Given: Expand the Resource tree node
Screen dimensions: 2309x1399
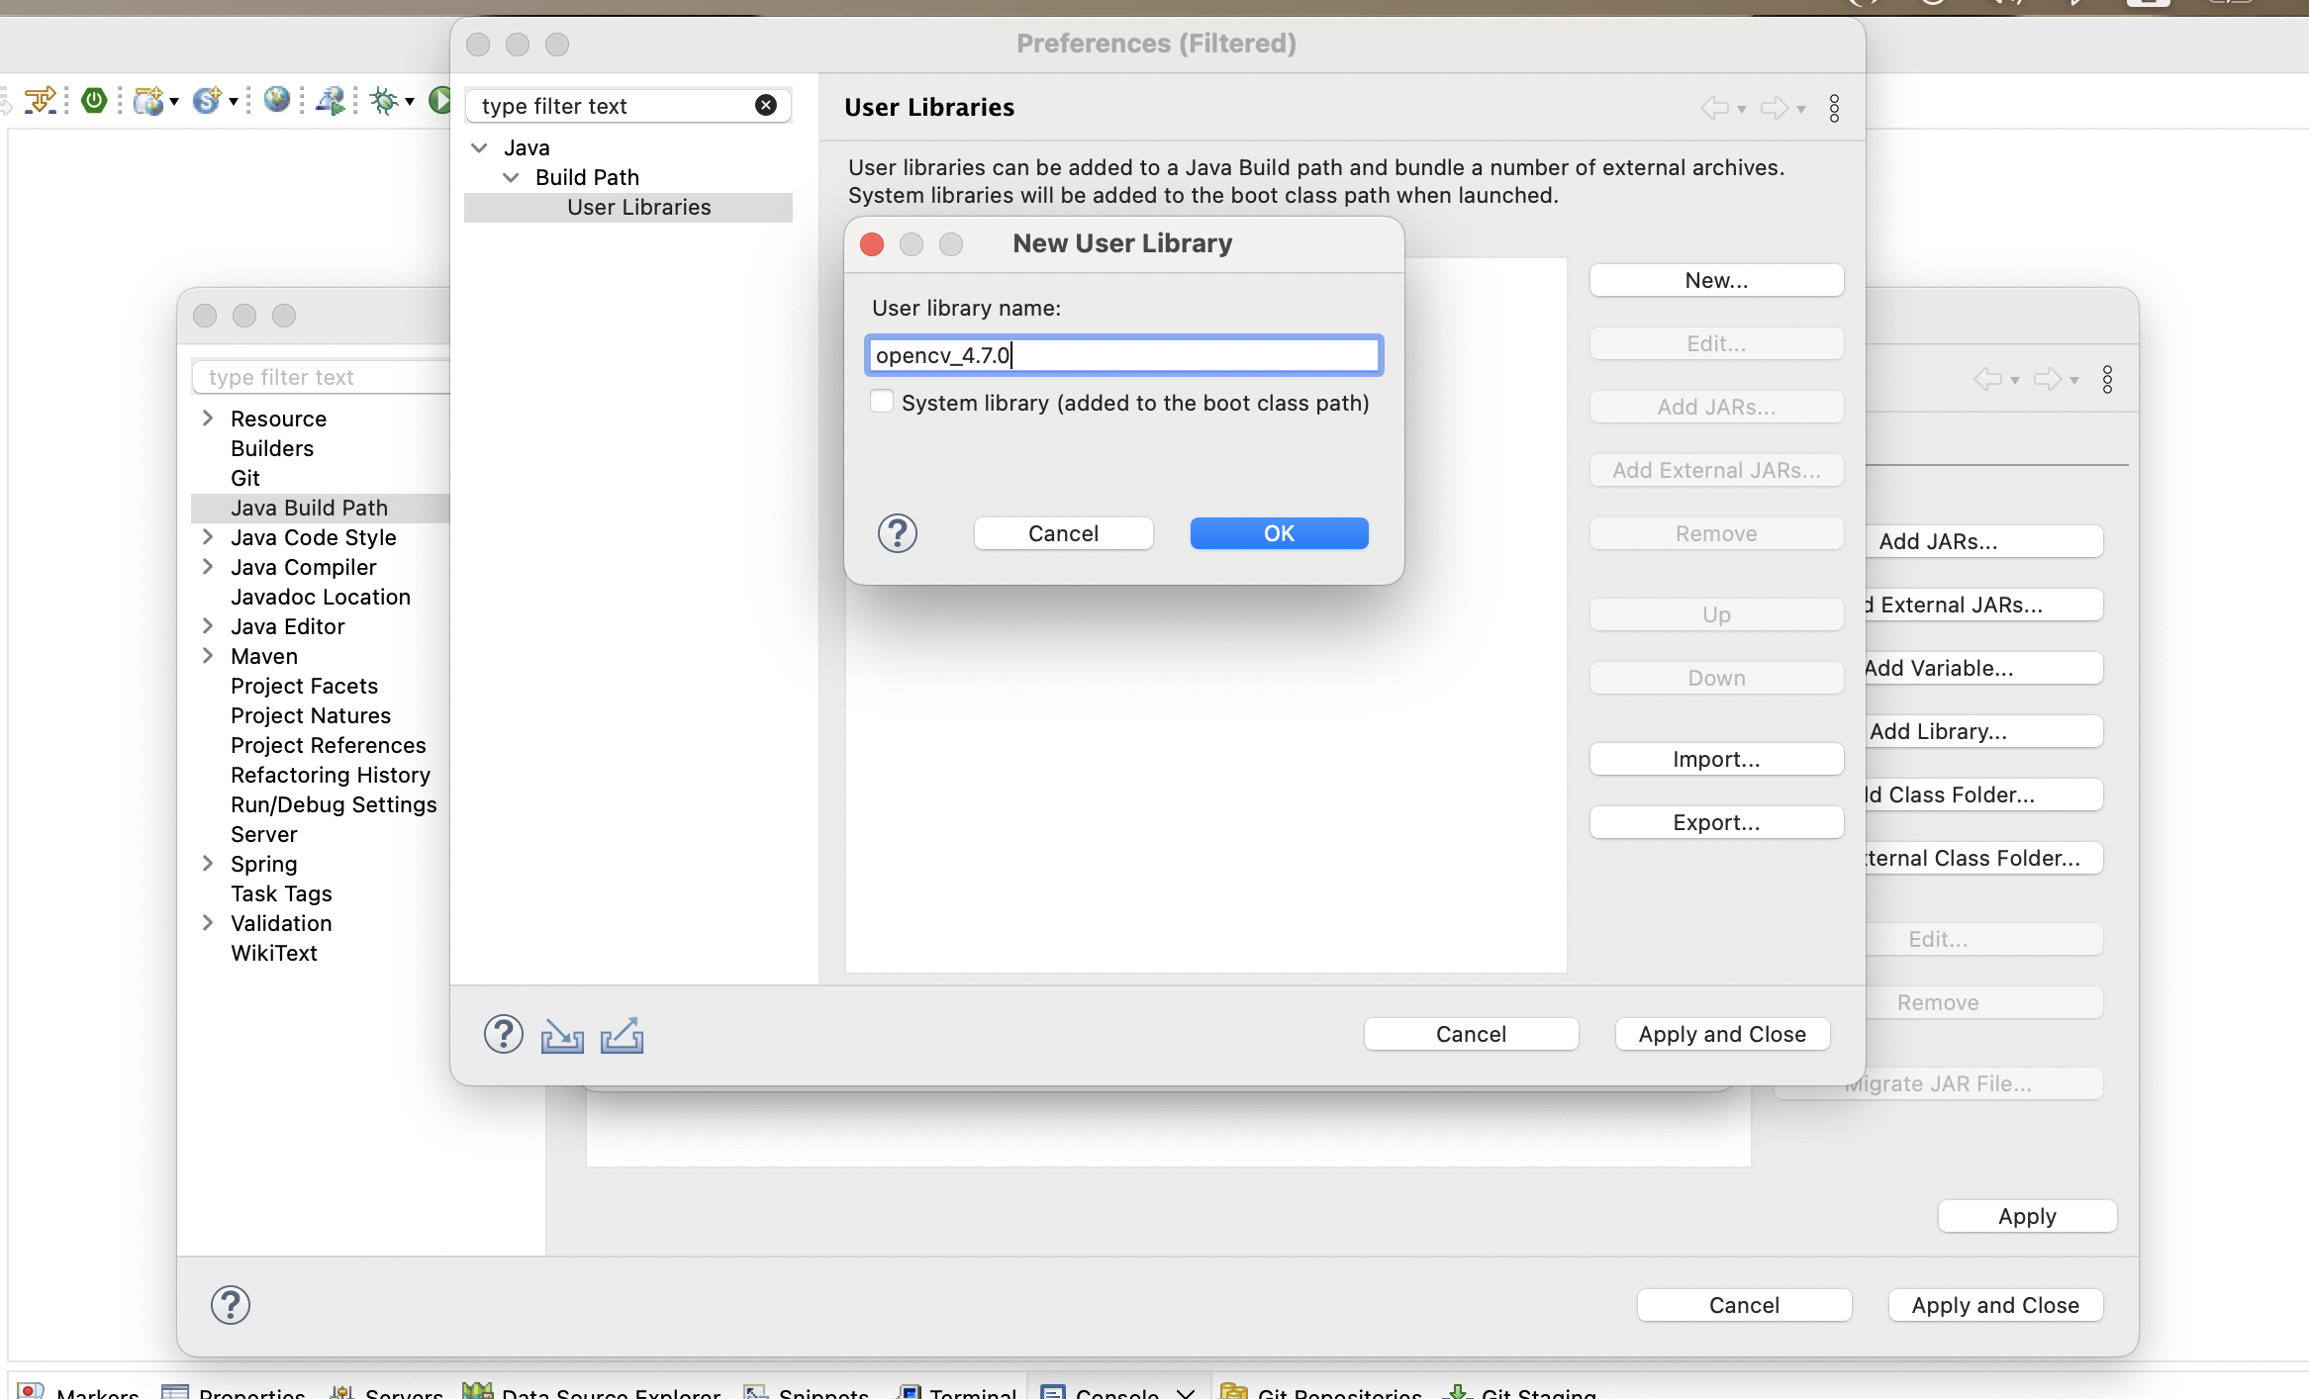Looking at the screenshot, I should tap(208, 418).
